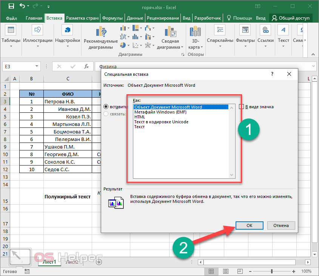The image size is (319, 276).
Task: Enable the 'В виде значка' checkbox
Action: coord(242,107)
